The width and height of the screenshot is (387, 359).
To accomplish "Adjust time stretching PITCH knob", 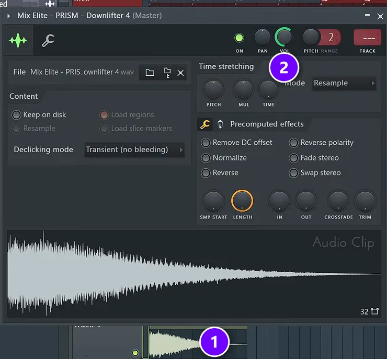I will click(213, 89).
